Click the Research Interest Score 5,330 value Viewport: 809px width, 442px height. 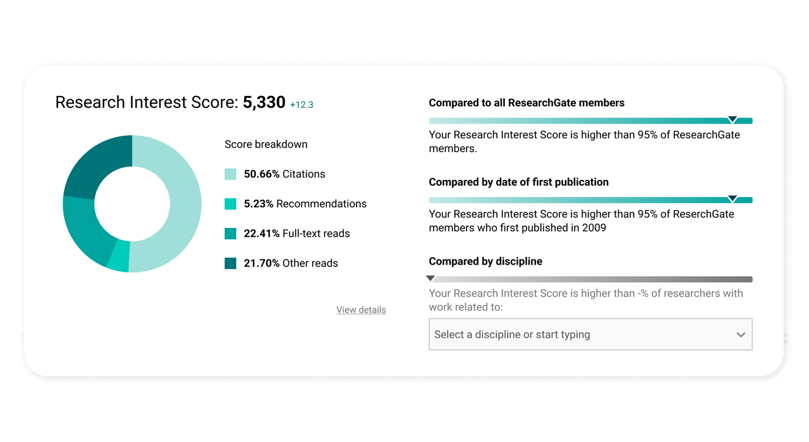point(264,102)
